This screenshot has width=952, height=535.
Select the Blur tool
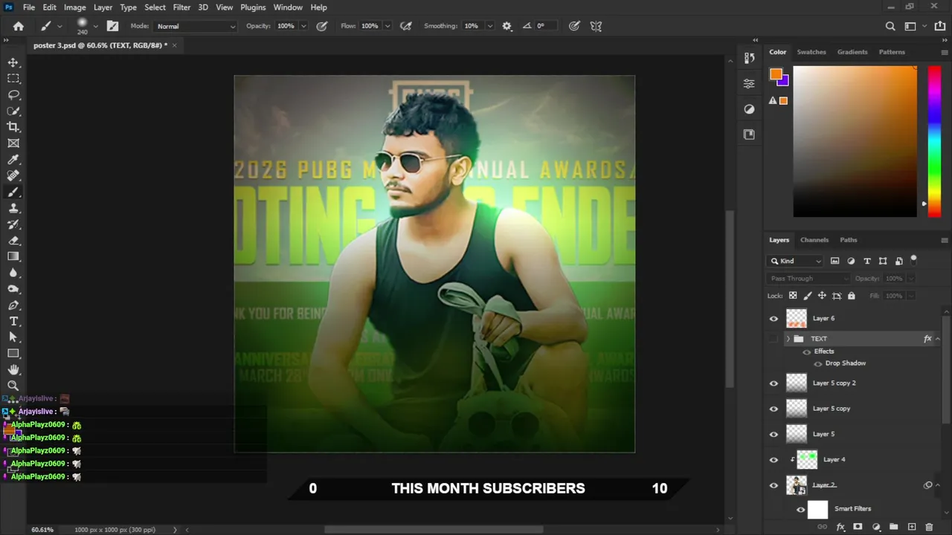pyautogui.click(x=13, y=273)
